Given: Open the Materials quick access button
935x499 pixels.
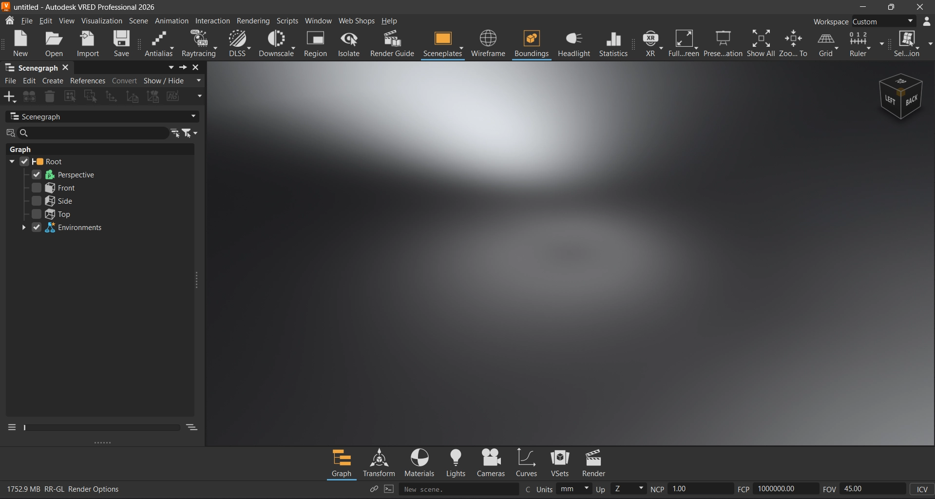Looking at the screenshot, I should point(419,463).
